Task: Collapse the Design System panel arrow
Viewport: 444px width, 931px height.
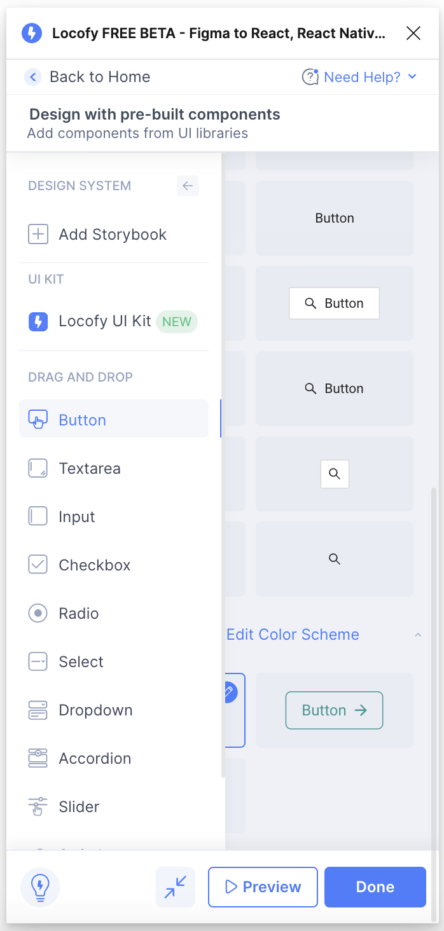Action: pyautogui.click(x=187, y=186)
